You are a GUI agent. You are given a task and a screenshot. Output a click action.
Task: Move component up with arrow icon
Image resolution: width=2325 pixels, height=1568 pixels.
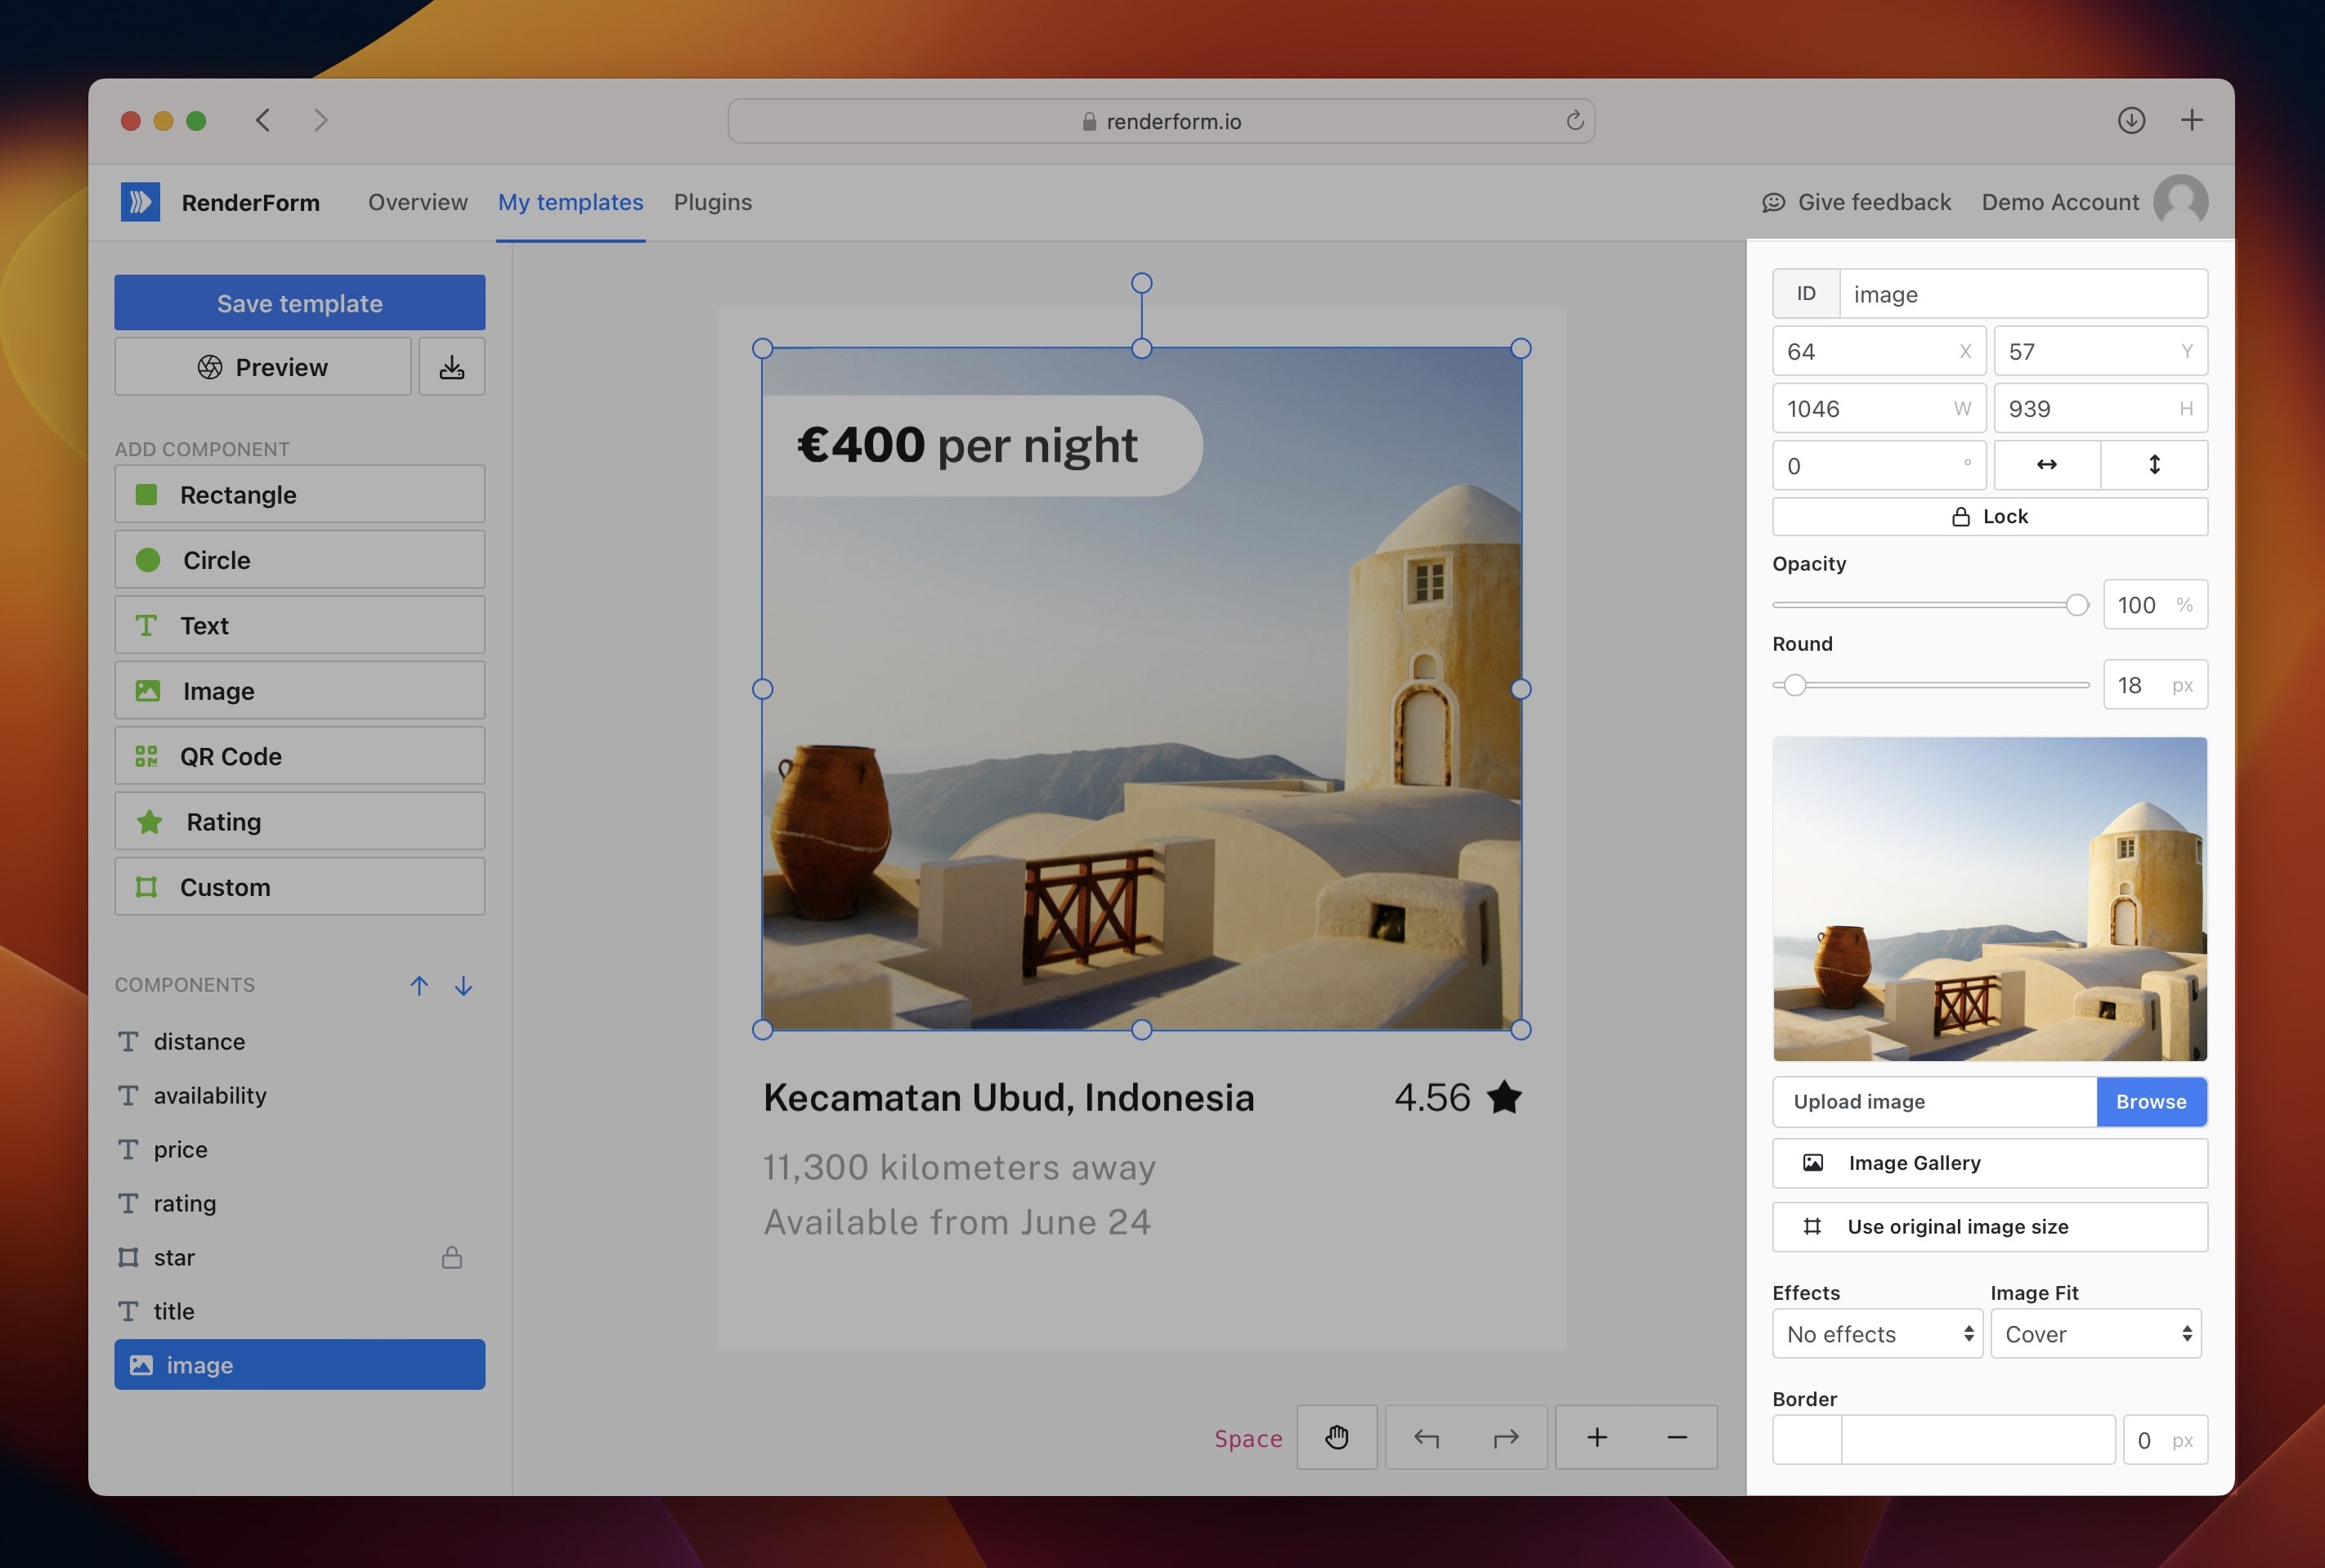419,985
